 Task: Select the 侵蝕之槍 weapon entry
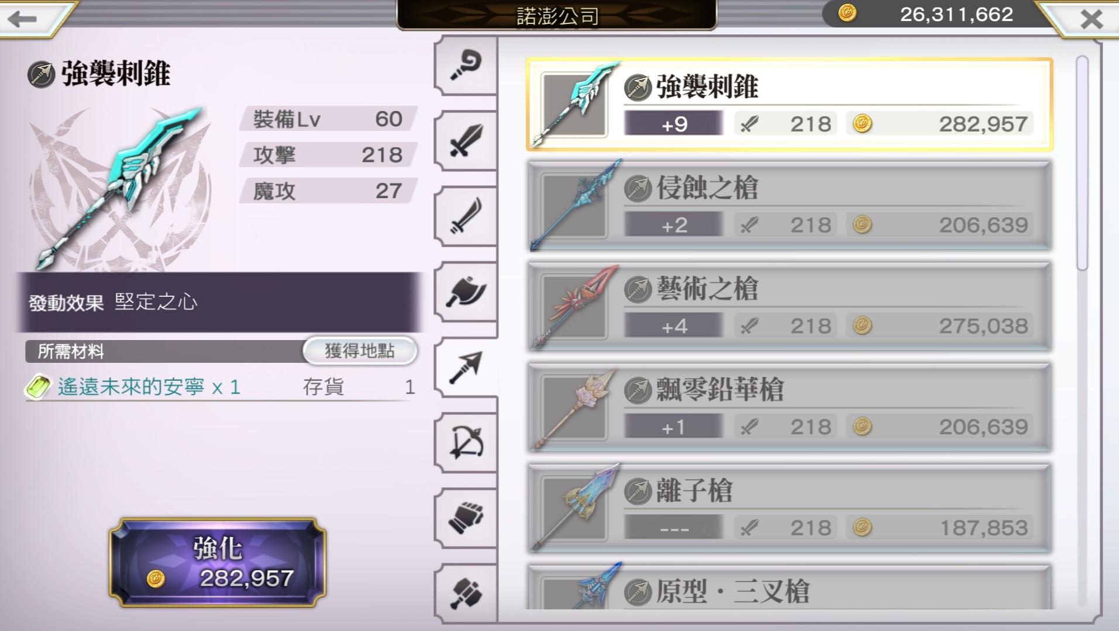coord(789,206)
